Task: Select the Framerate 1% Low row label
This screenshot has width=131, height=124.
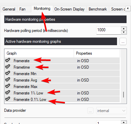Action: coord(28,93)
